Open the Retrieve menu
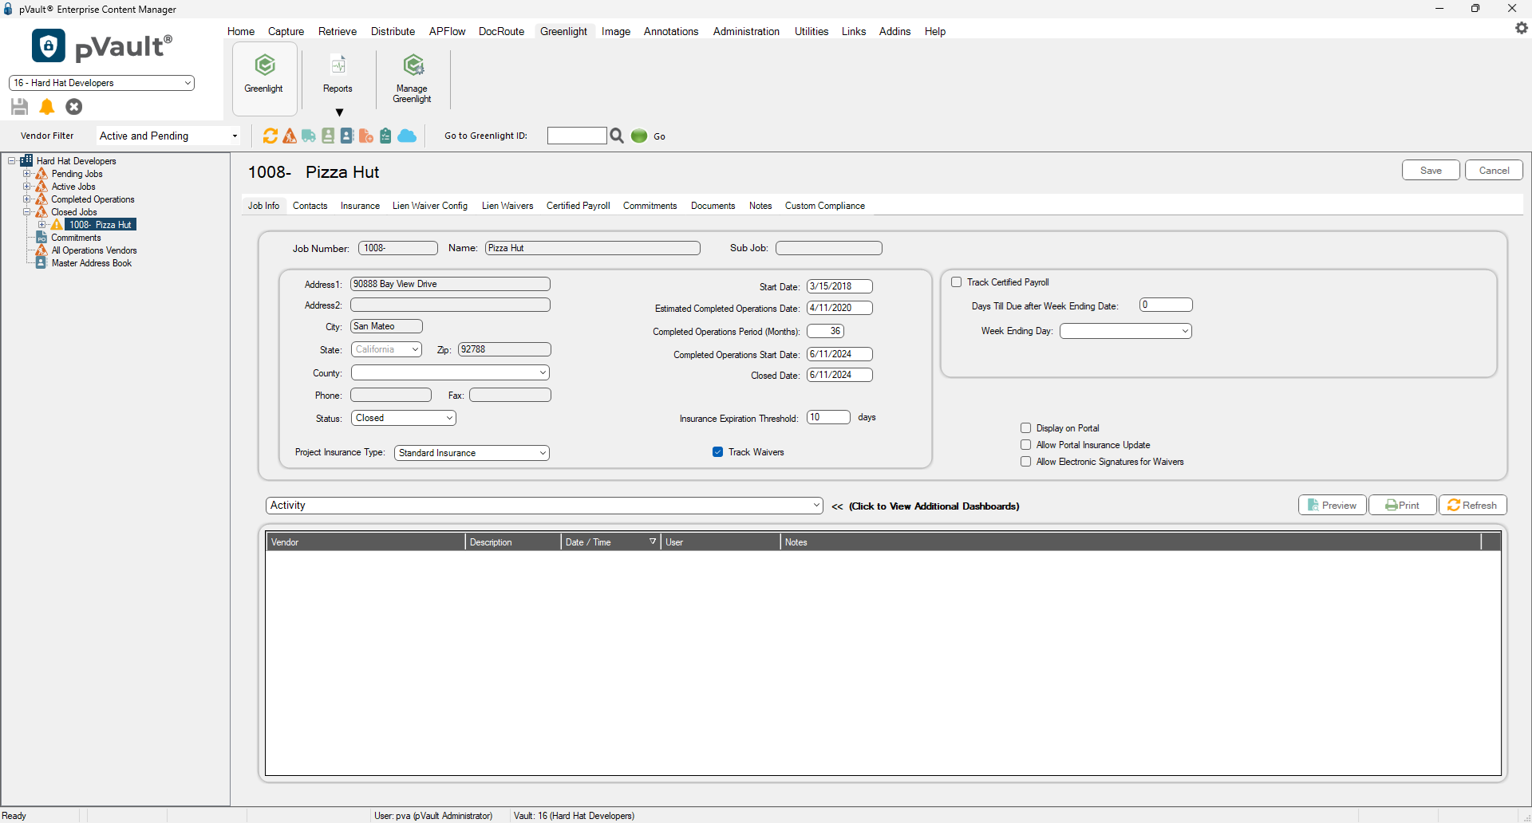 tap(338, 31)
